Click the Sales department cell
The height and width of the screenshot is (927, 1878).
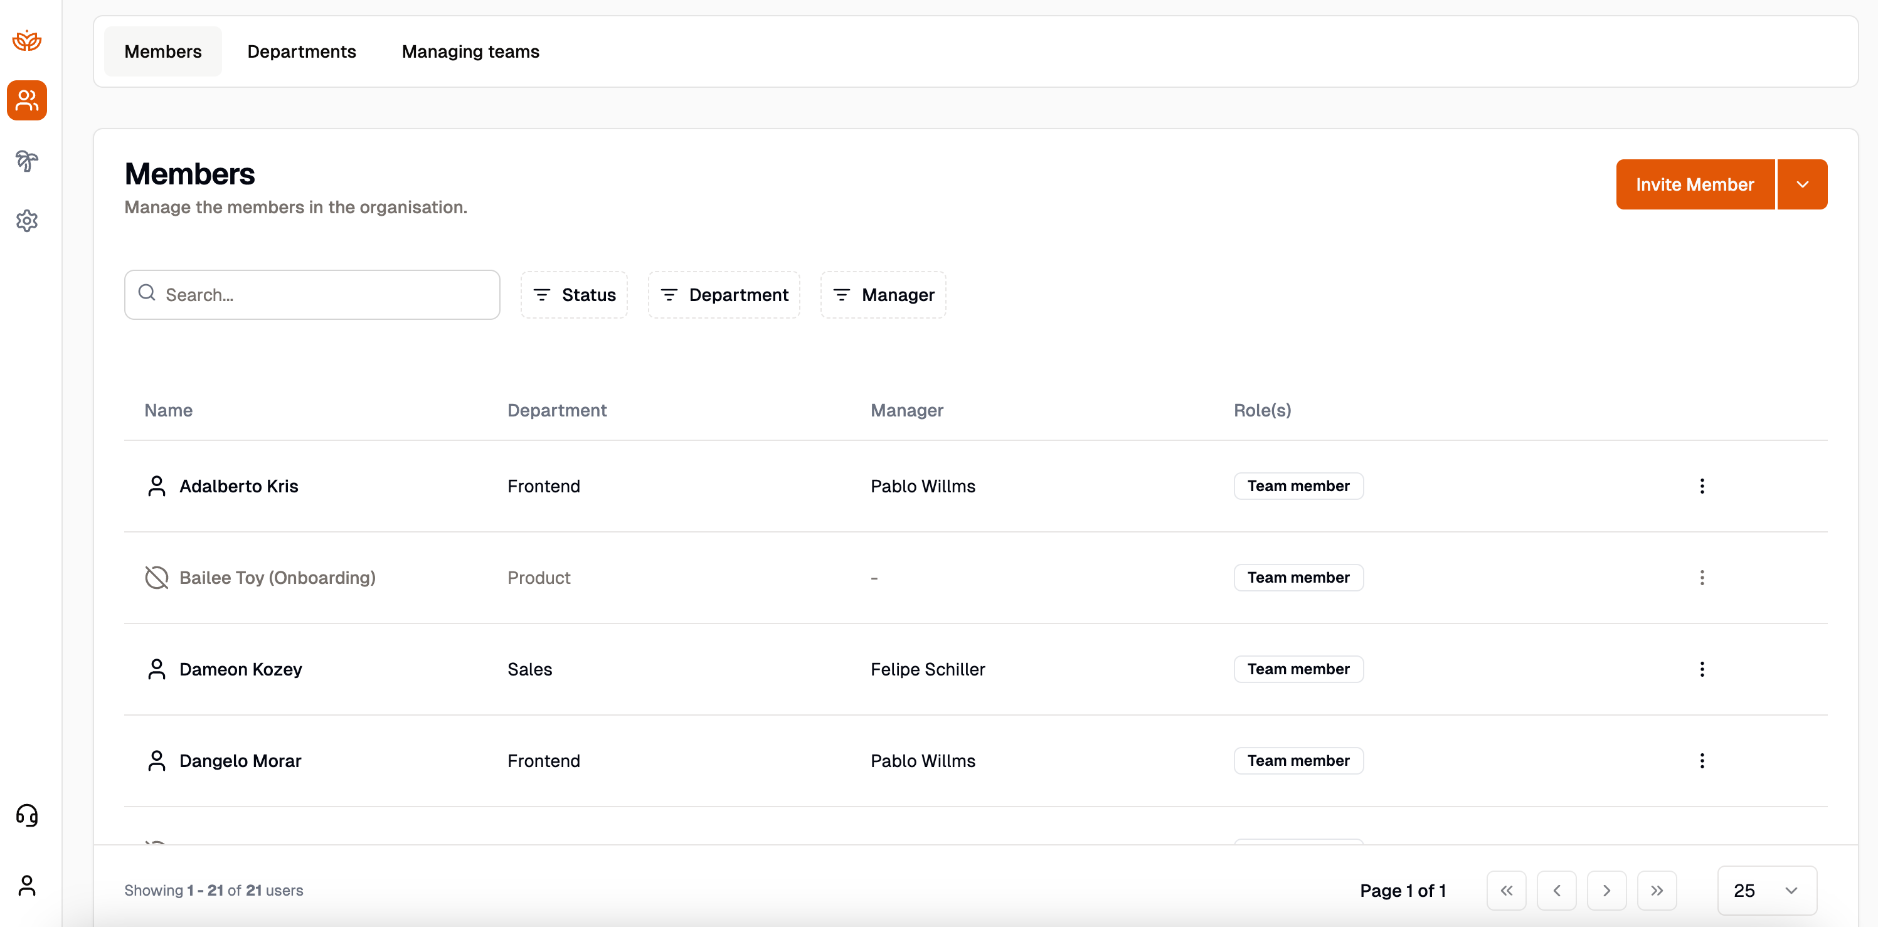pyautogui.click(x=530, y=669)
